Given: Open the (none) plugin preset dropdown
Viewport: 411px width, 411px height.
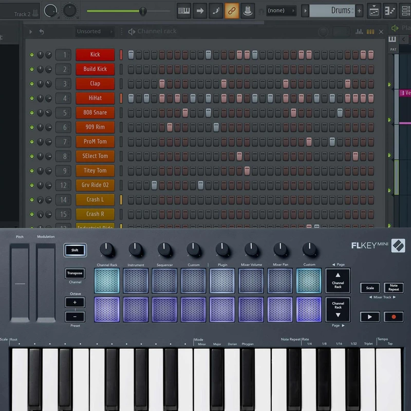Looking at the screenshot, I should [x=282, y=10].
